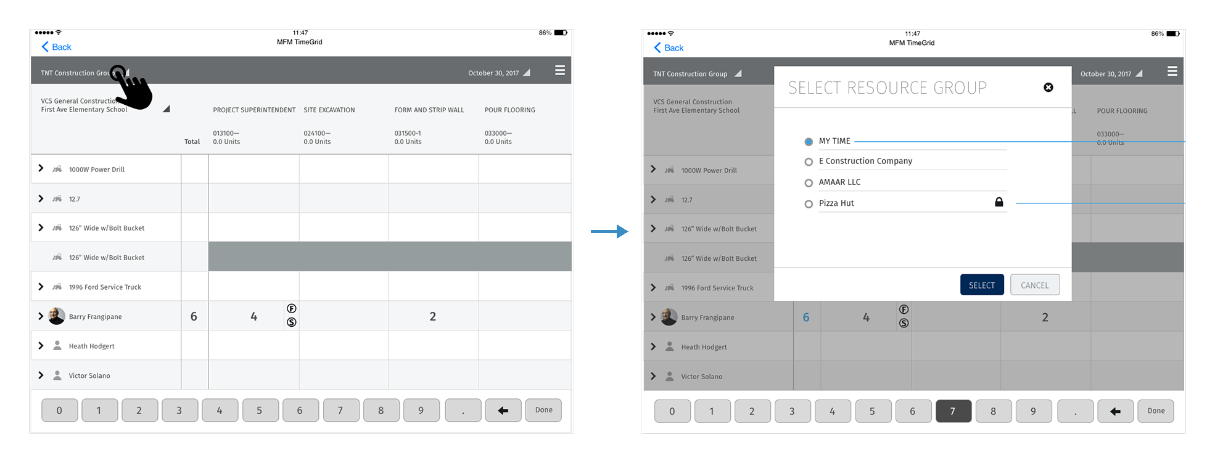Image resolution: width=1215 pixels, height=463 pixels.
Task: Go Back on the left screen
Action: (x=56, y=47)
